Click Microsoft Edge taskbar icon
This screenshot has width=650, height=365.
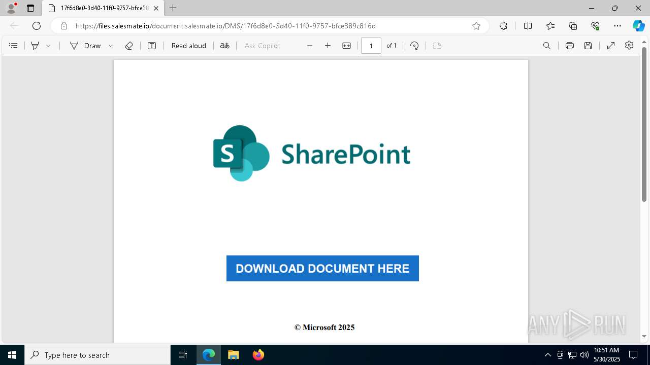(x=209, y=355)
